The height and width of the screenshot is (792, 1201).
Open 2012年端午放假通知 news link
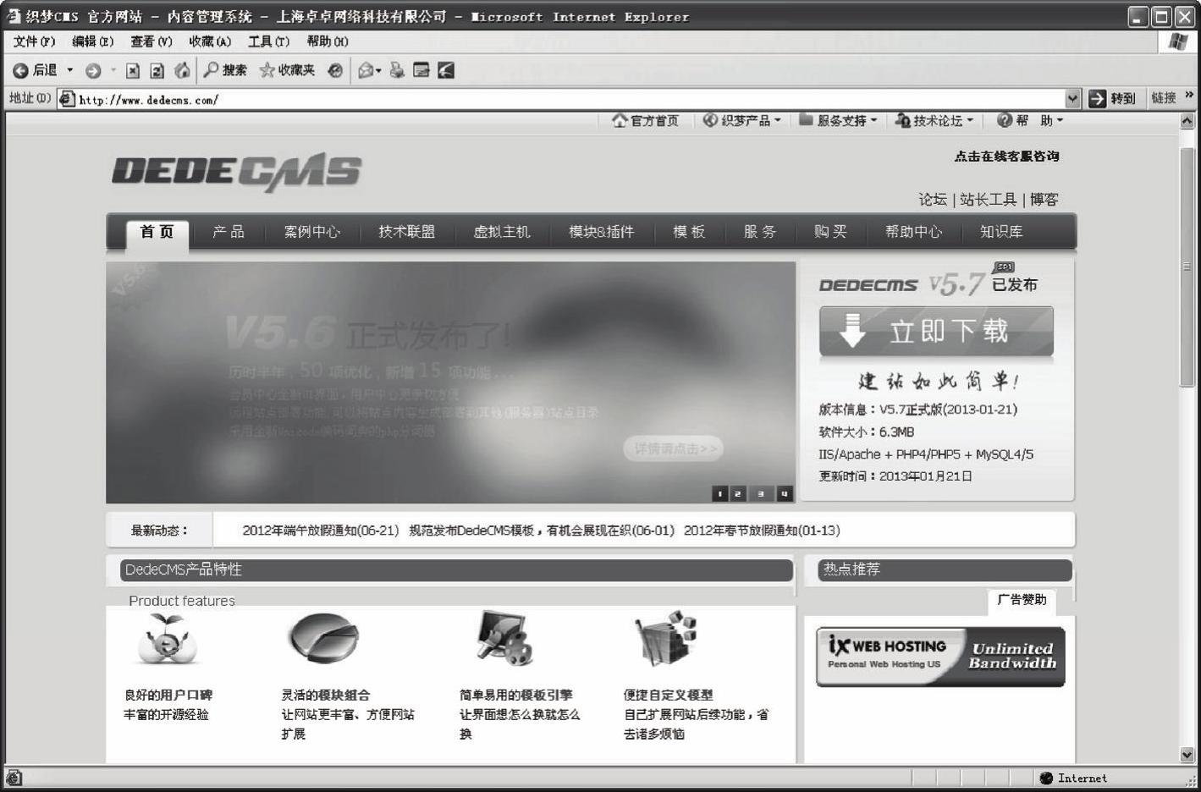coord(320,531)
